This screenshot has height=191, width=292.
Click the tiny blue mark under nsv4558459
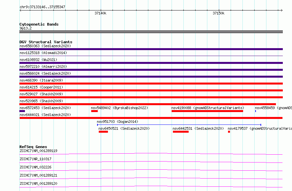[256, 111]
